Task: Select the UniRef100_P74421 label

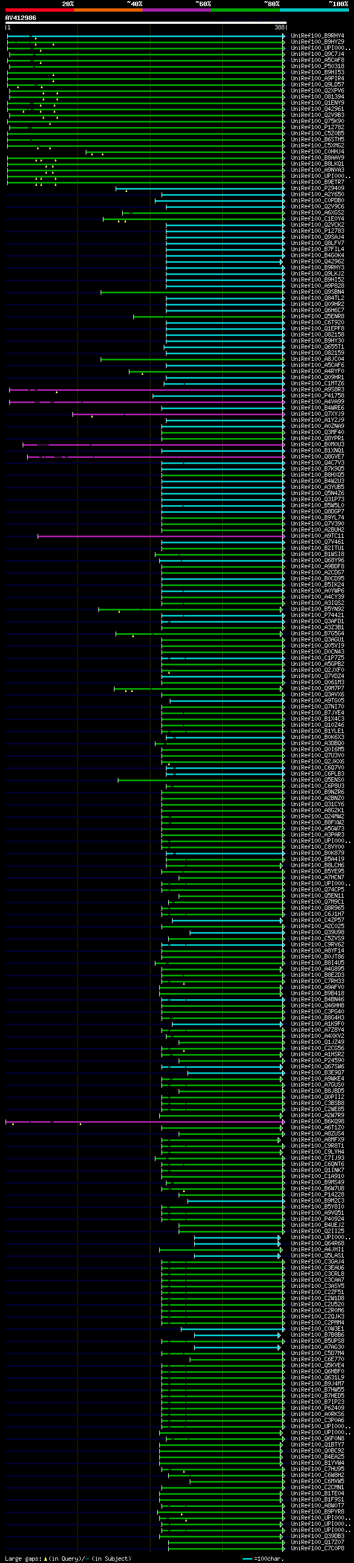Action: (317, 615)
